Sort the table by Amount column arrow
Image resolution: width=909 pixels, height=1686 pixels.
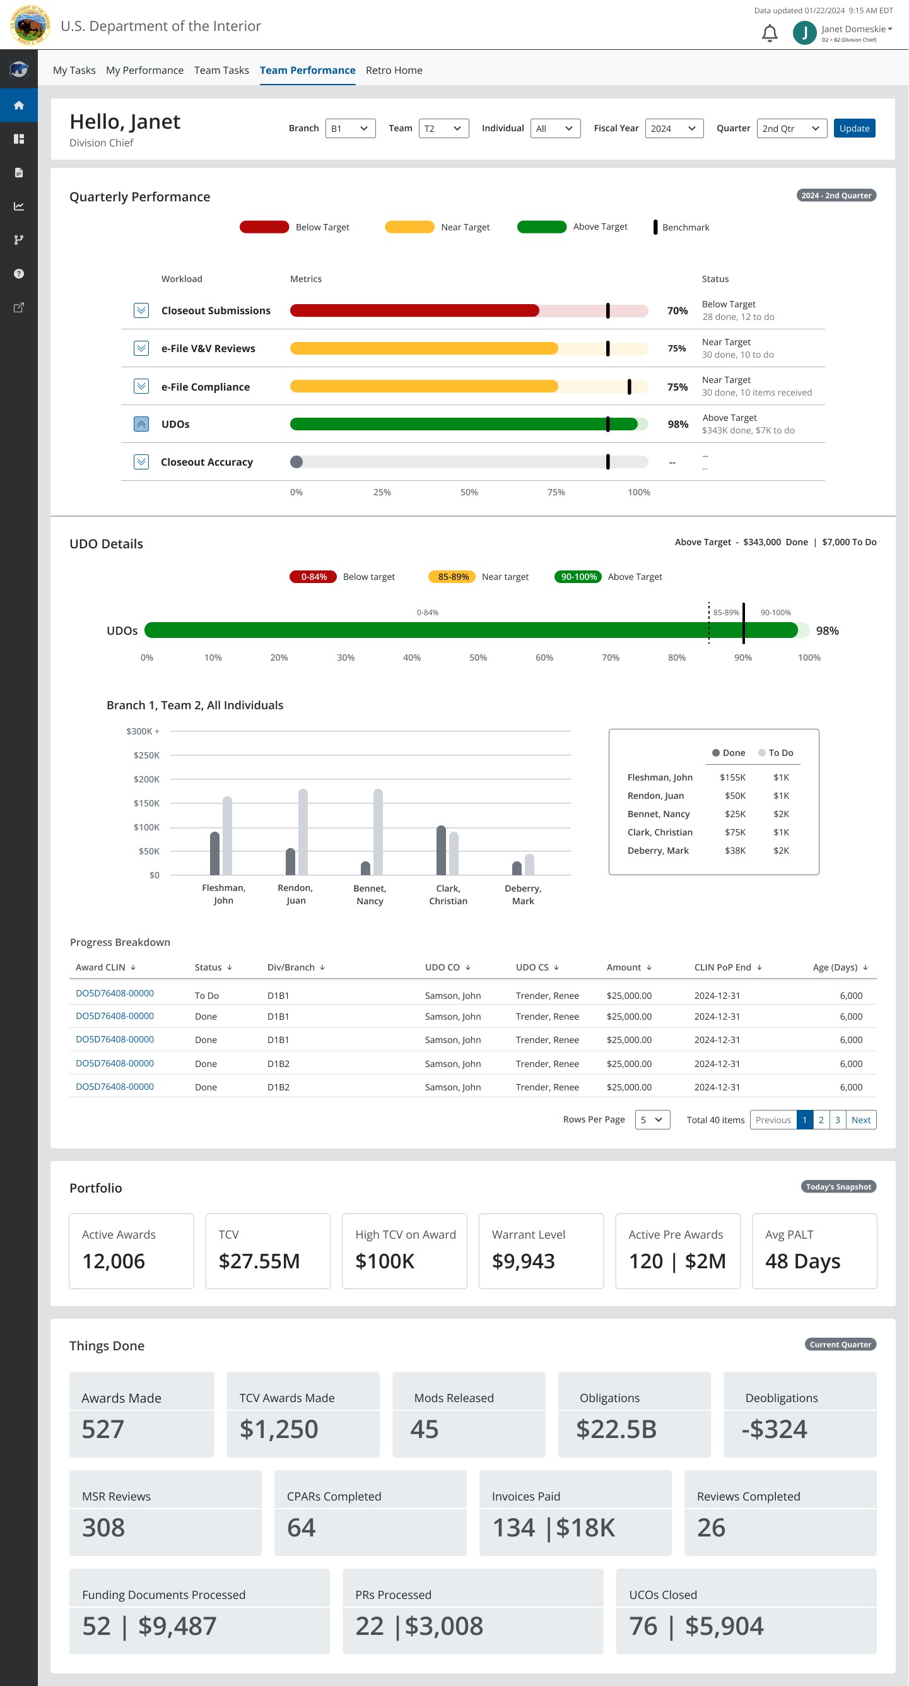click(649, 967)
